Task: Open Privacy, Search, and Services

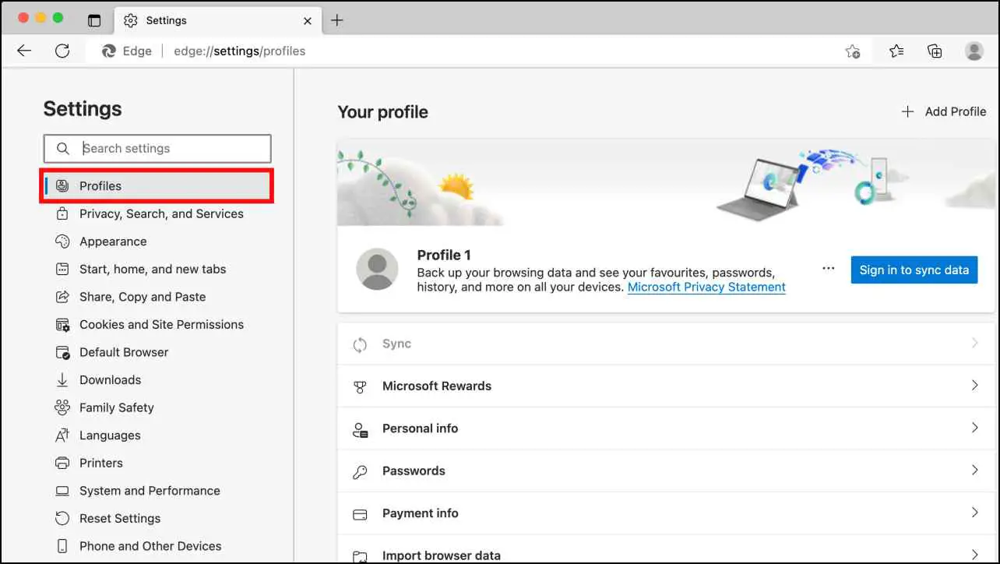Action: pos(157,213)
